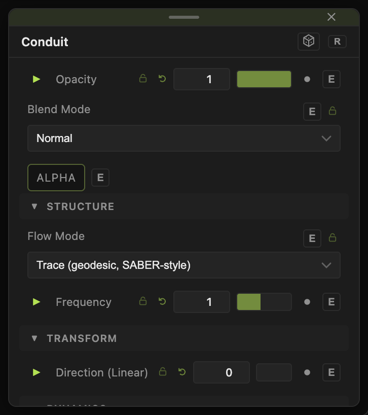Viewport: 368px width, 415px height.
Task: Open the Opacity expression E button
Action: (x=332, y=79)
